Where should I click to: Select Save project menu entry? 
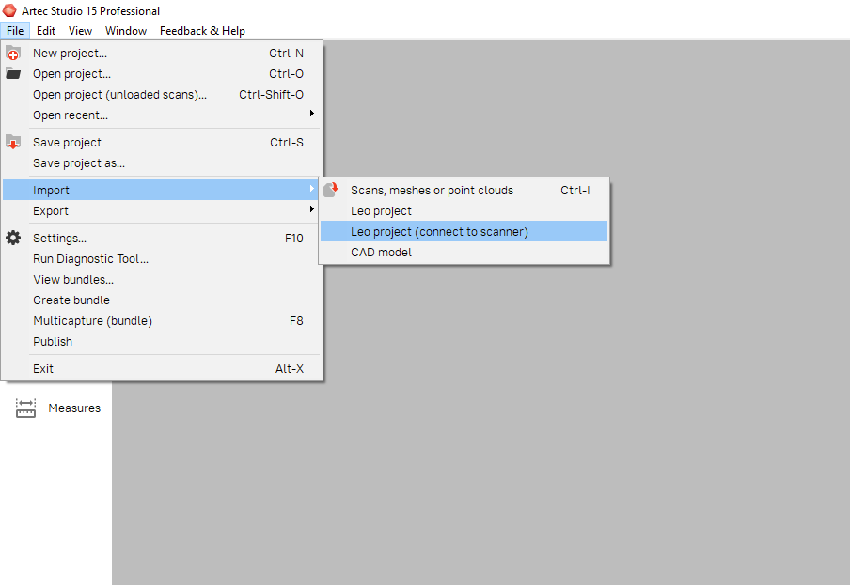click(162, 143)
